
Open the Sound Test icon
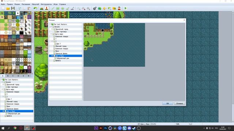[x=105, y=8]
